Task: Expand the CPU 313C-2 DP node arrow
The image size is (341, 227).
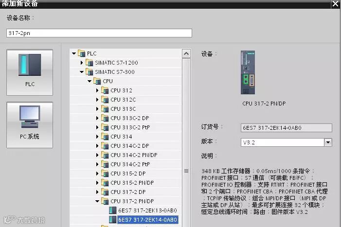Action: [97, 118]
